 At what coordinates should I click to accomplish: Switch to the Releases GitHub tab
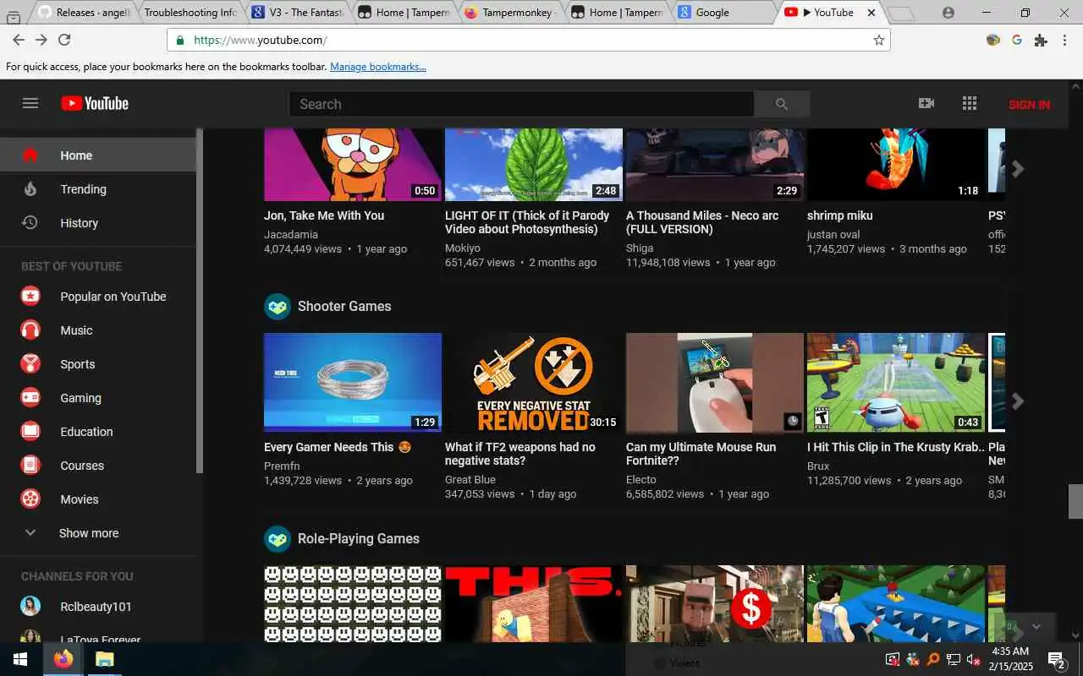click(83, 13)
